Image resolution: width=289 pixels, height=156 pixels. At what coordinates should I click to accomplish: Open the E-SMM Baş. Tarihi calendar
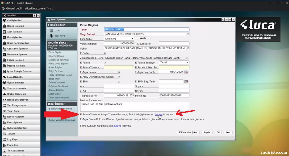pos(186,81)
